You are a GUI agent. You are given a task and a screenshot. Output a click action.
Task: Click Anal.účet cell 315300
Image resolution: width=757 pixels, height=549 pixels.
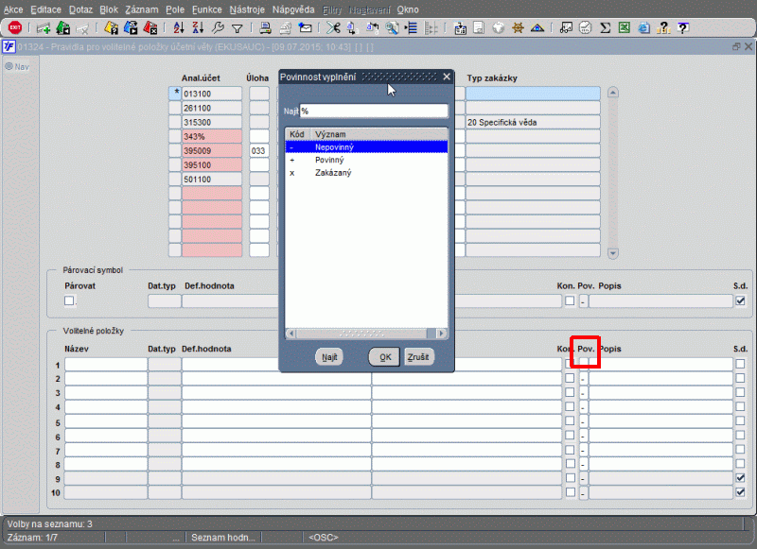pyautogui.click(x=212, y=123)
